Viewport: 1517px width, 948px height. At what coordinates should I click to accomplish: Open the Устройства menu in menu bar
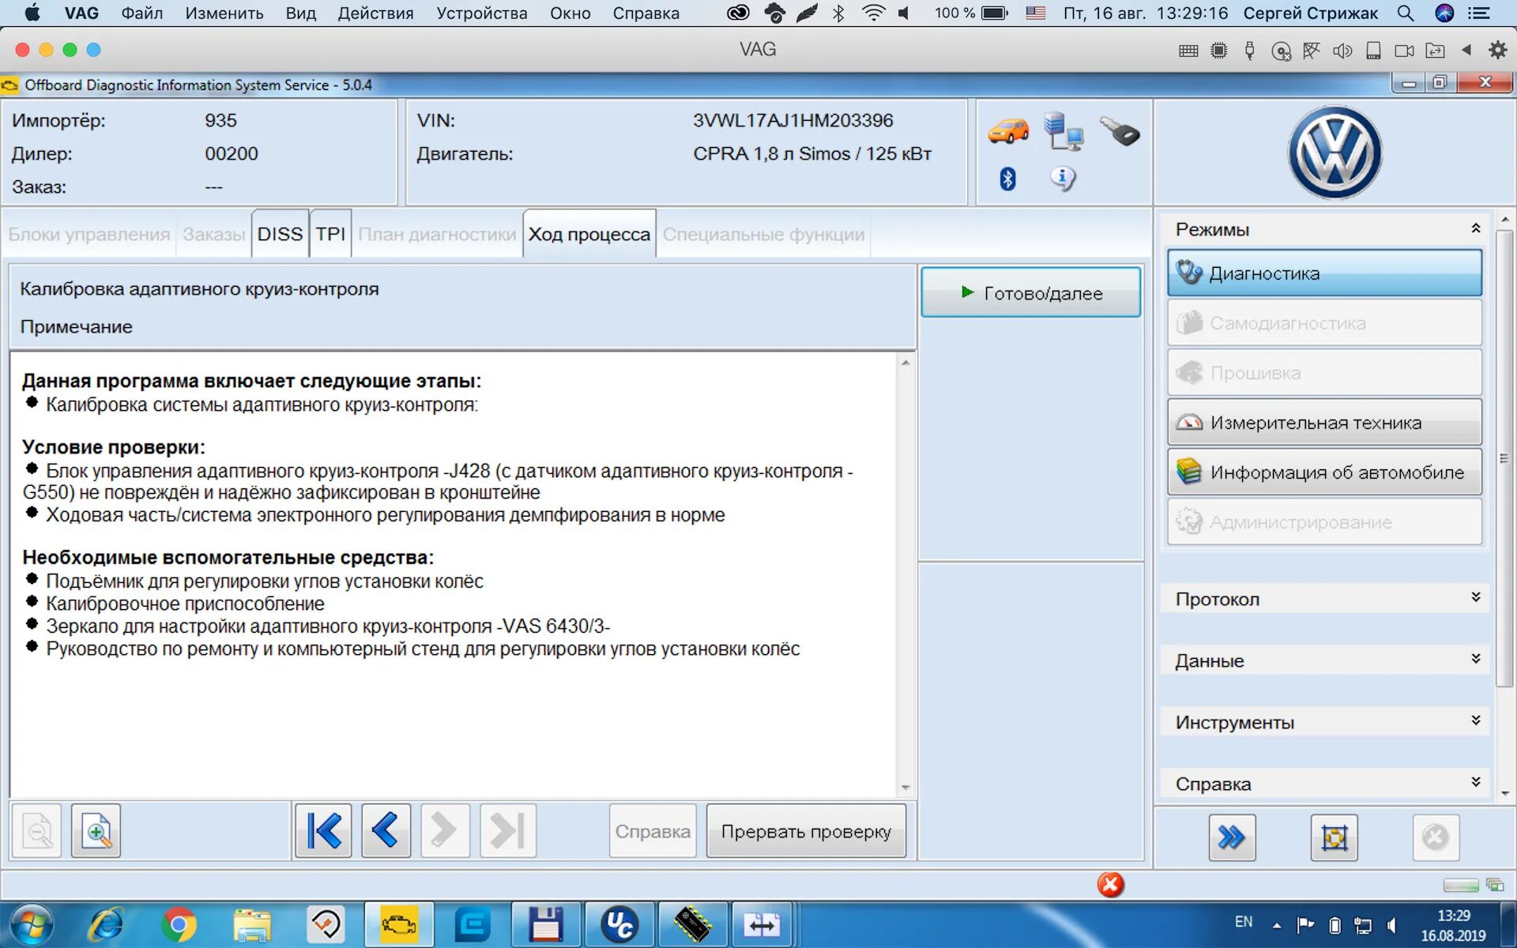(x=481, y=13)
